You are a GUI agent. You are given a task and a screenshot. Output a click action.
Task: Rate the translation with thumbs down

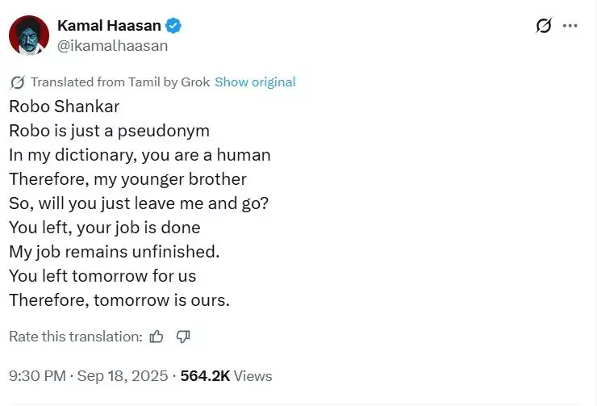pyautogui.click(x=183, y=337)
